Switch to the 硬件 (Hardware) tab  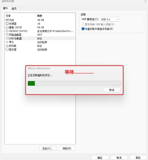(x=6, y=8)
